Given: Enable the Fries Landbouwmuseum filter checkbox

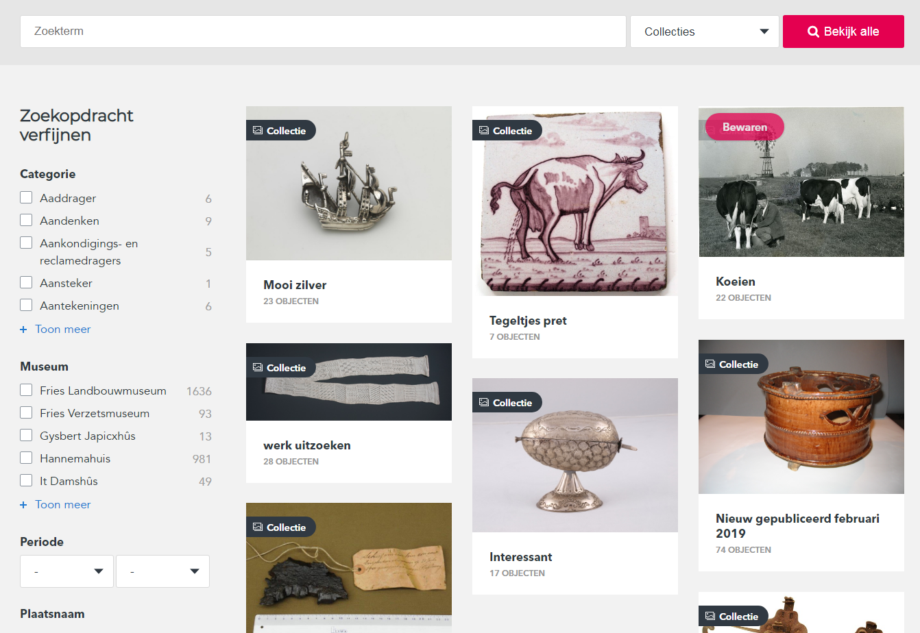Looking at the screenshot, I should pyautogui.click(x=26, y=390).
